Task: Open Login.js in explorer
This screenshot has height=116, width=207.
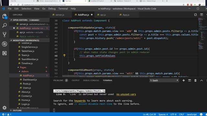Action: coord(25,104)
